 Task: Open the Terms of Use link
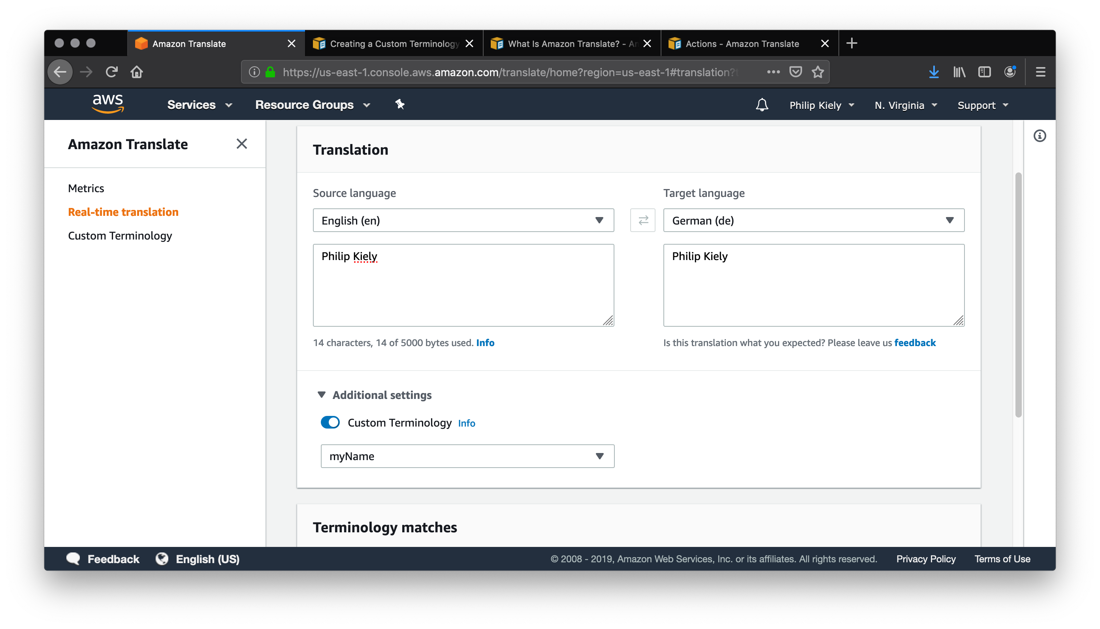click(x=1002, y=559)
